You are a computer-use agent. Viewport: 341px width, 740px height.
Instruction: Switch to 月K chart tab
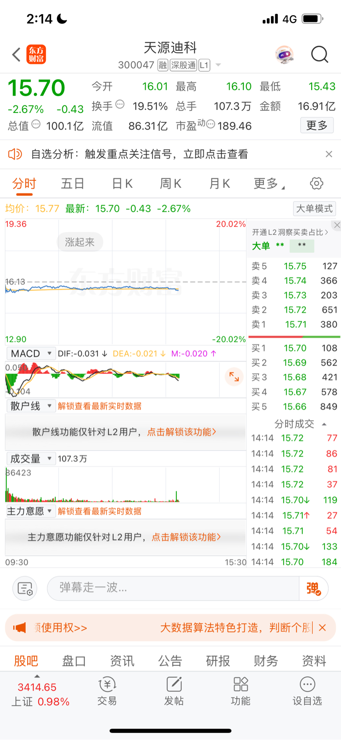220,183
